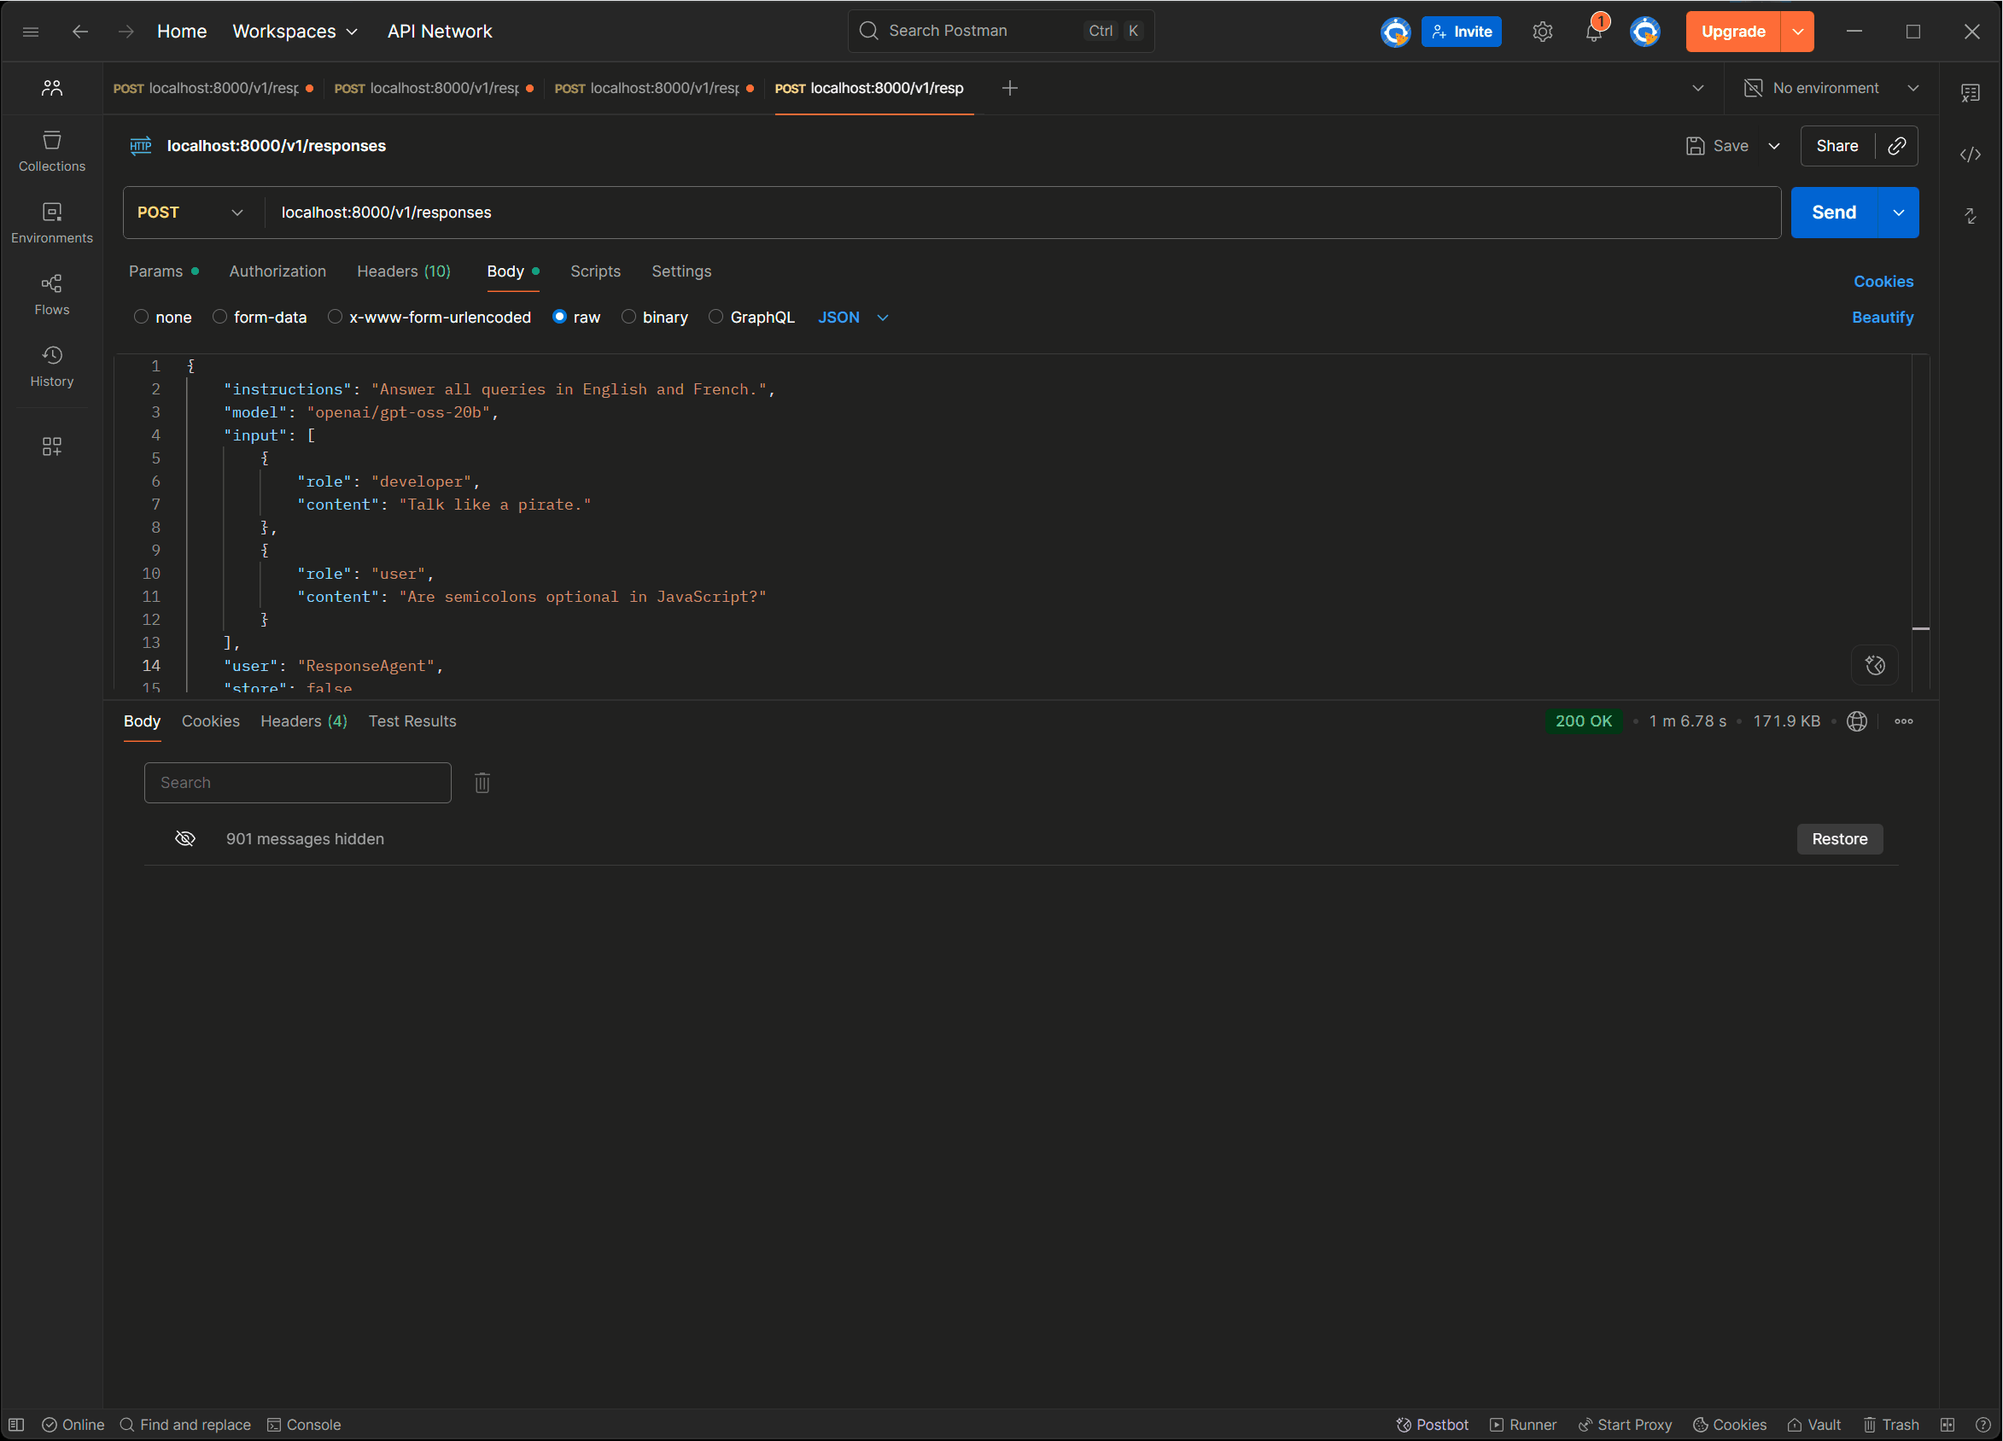Open Environments in the sidebar
The height and width of the screenshot is (1441, 2003).
[52, 223]
